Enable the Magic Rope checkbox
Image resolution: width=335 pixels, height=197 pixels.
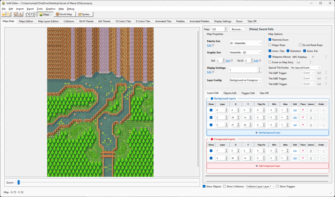click(x=270, y=45)
